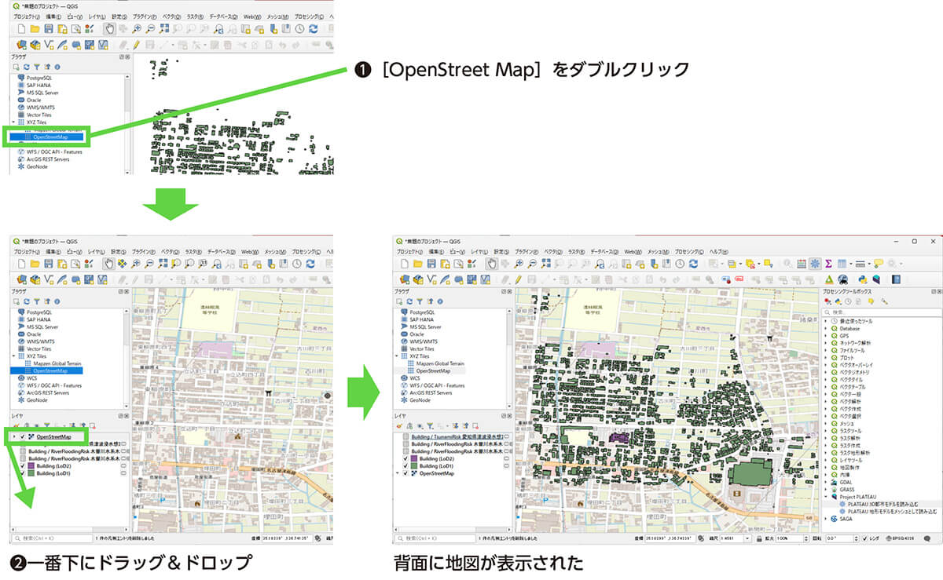Screen dimensions: 943x580
Task: Select Mapzen Global Terrain in right window Browser
Action: (439, 363)
